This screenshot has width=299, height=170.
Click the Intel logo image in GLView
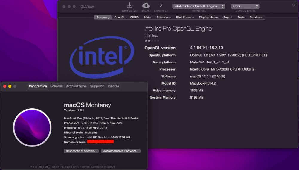[x=102, y=57]
